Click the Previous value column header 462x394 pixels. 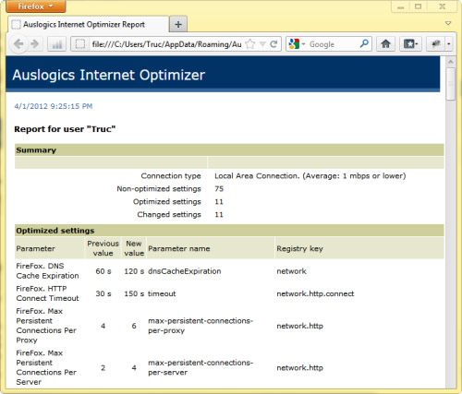click(103, 248)
